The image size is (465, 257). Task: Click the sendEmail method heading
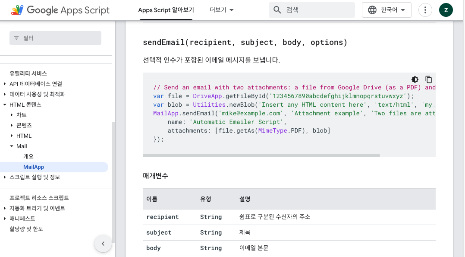(x=245, y=42)
